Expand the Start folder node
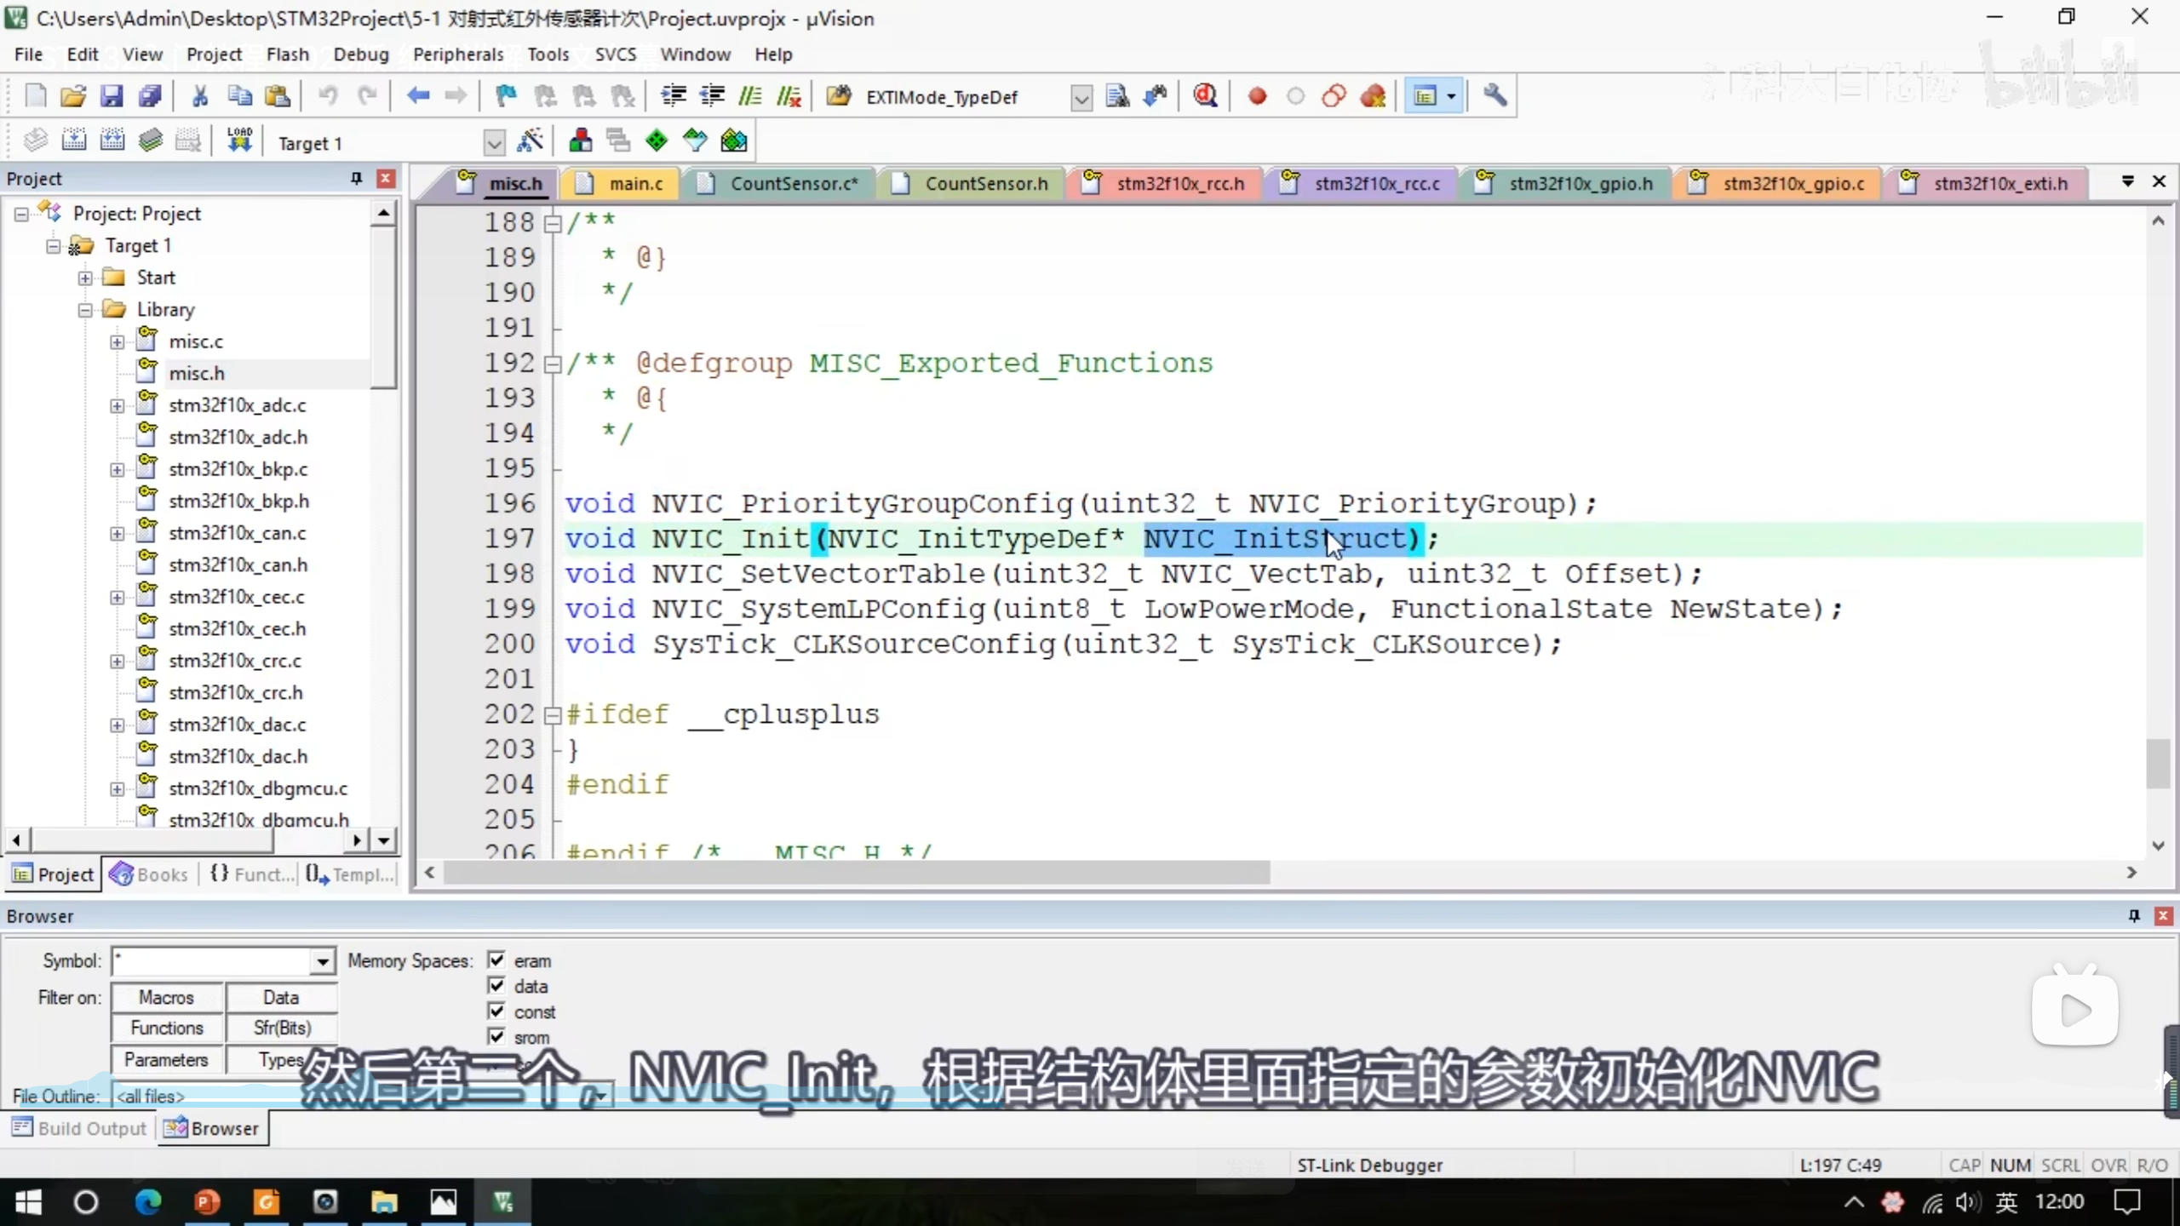 click(x=85, y=278)
